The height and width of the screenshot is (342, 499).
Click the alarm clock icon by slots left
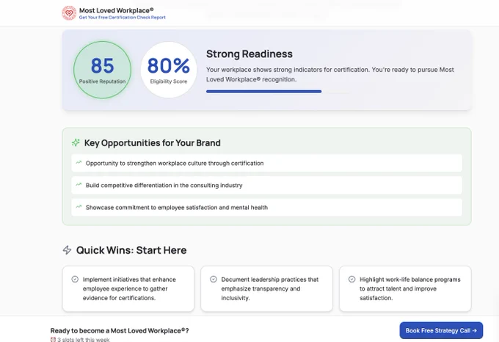53,340
